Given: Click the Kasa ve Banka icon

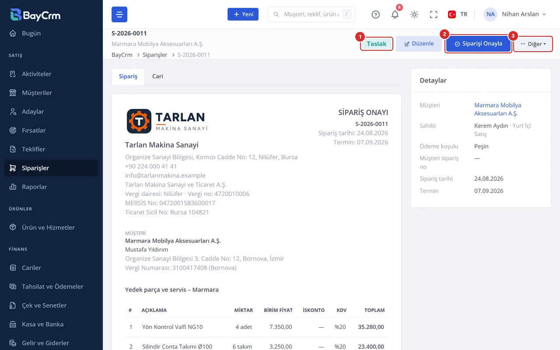Looking at the screenshot, I should tap(13, 324).
